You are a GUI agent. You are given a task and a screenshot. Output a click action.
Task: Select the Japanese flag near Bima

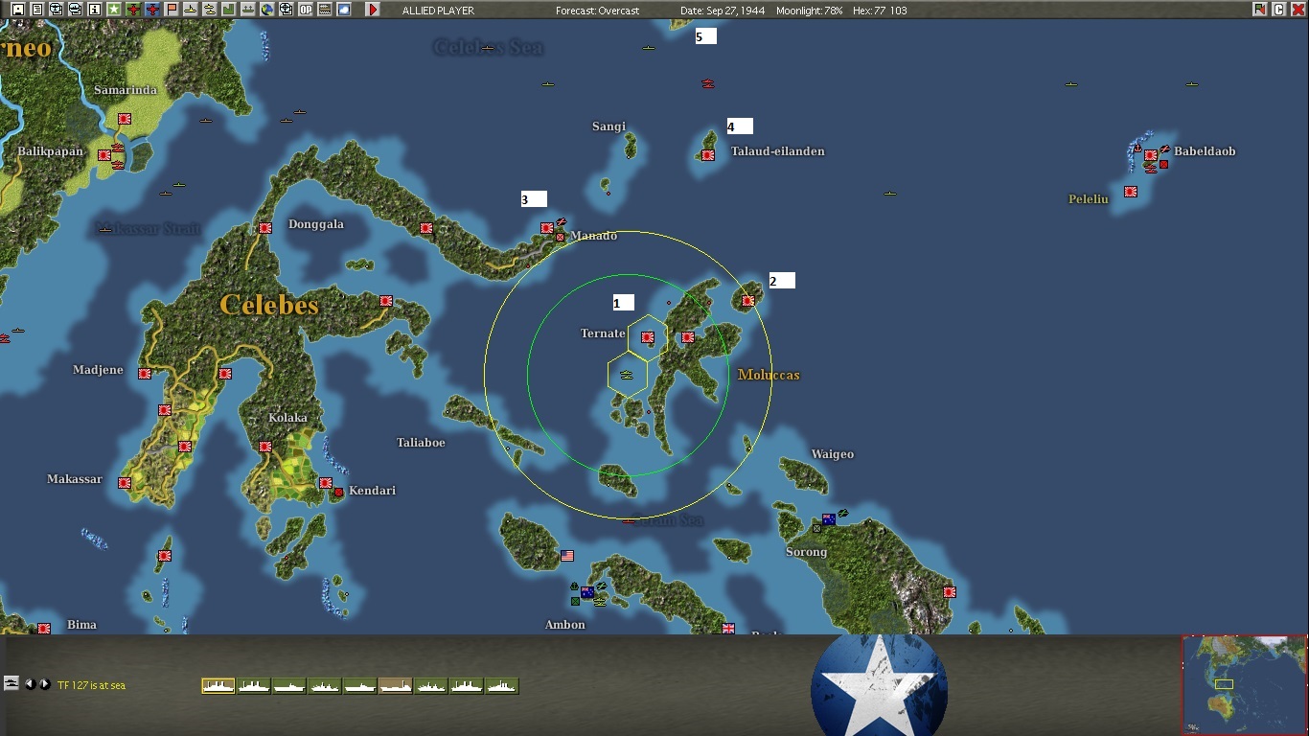(44, 629)
